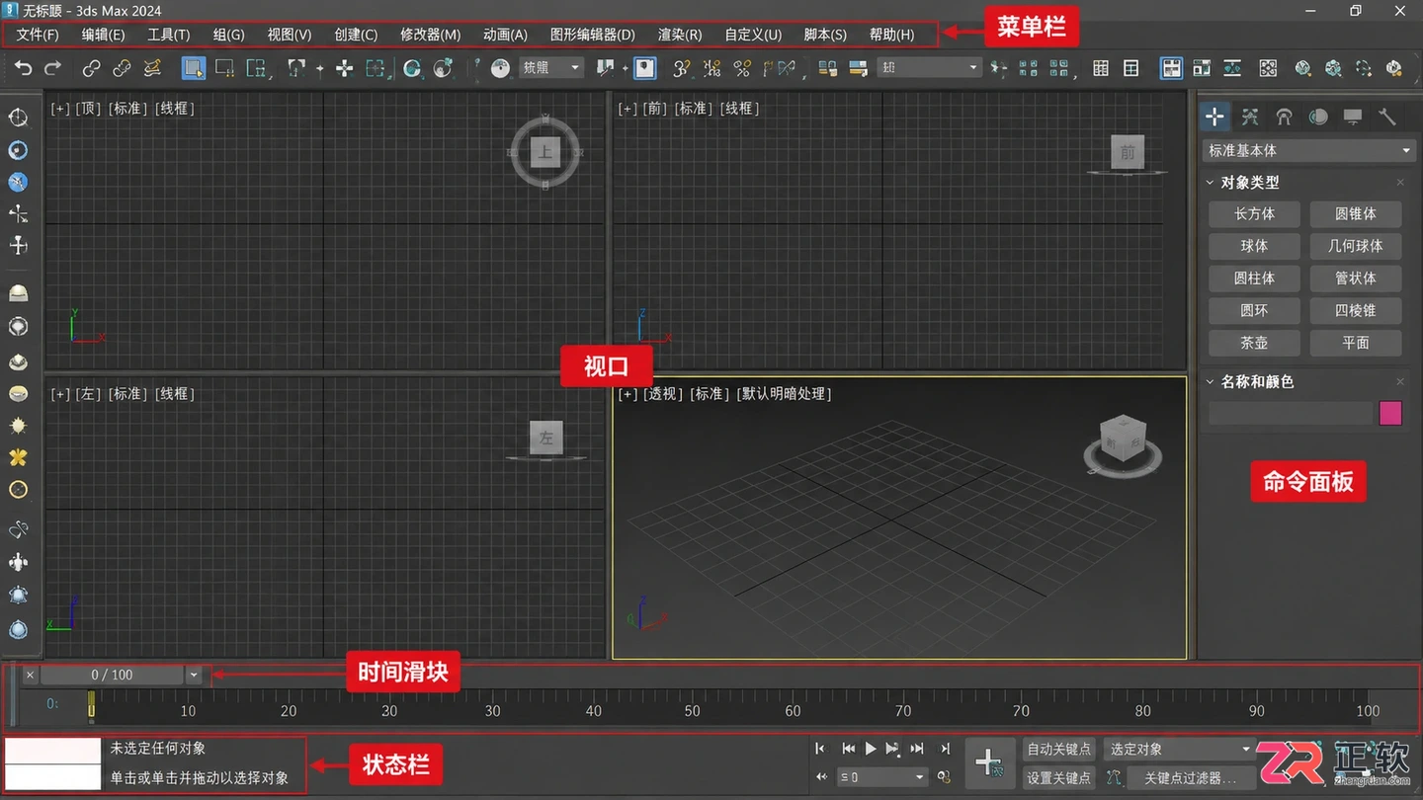Click the Redo arrow in the main toolbar

point(53,68)
